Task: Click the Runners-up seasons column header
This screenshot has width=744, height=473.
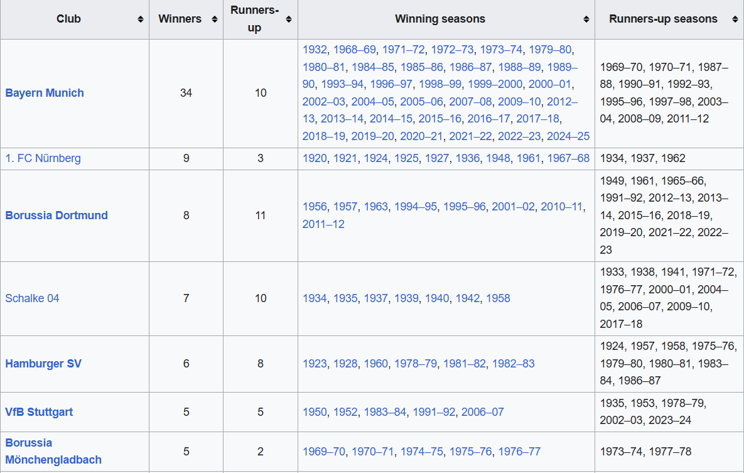Action: click(669, 19)
